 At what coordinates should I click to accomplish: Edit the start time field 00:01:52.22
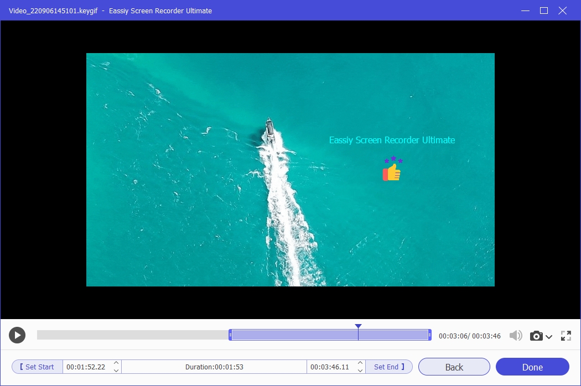(x=86, y=367)
